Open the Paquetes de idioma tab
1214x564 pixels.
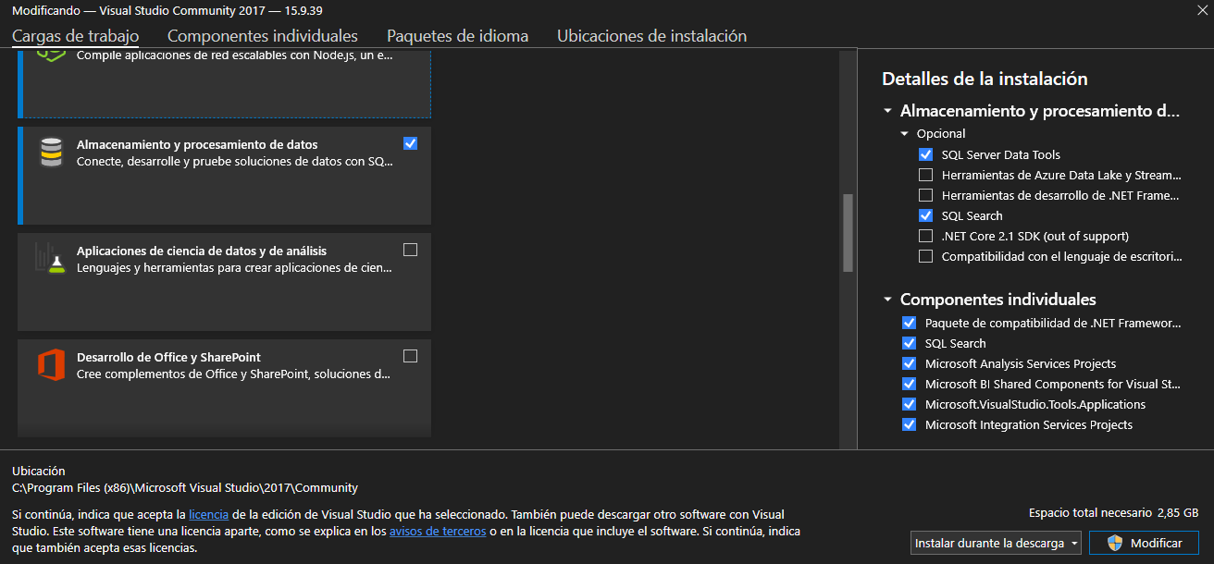pyautogui.click(x=457, y=36)
